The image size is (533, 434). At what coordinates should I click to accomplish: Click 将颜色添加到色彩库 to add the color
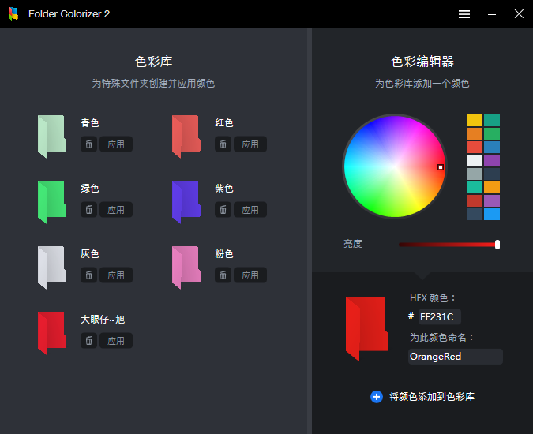tap(432, 397)
